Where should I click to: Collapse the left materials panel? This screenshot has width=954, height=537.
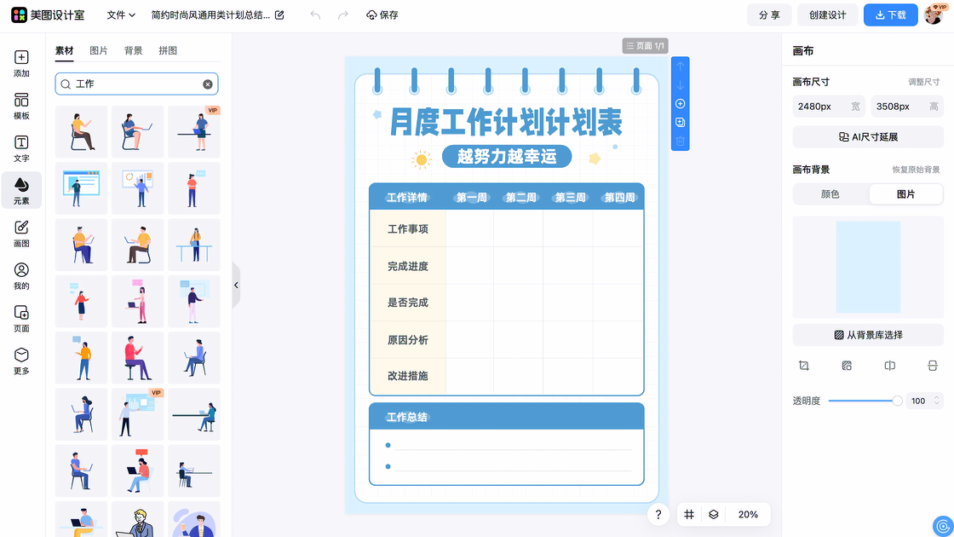(x=236, y=286)
